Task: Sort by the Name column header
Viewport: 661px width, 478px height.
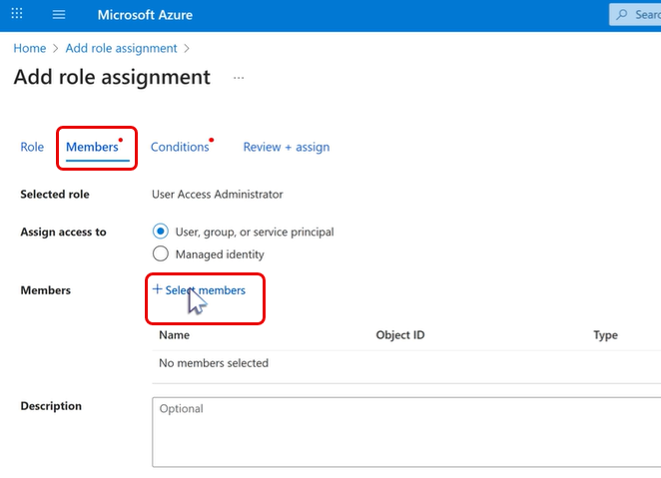Action: pyautogui.click(x=174, y=335)
